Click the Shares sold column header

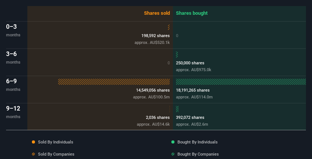pos(157,13)
